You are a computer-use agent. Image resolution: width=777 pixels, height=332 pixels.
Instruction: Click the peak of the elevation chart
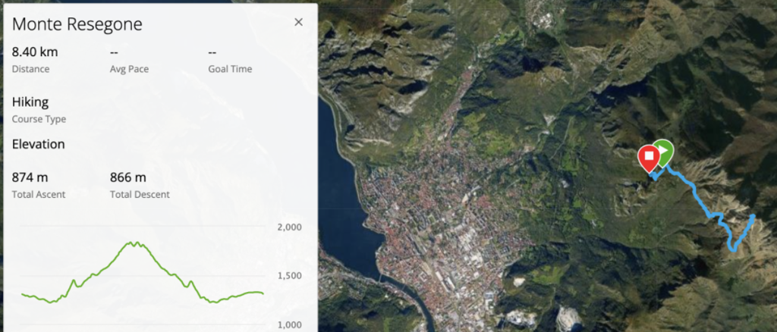tap(133, 243)
